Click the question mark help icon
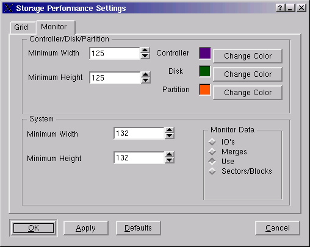This screenshot has width=310, height=247. click(280, 8)
